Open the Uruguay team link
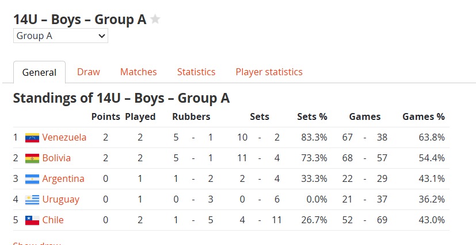Image resolution: width=476 pixels, height=245 pixels. tap(60, 199)
